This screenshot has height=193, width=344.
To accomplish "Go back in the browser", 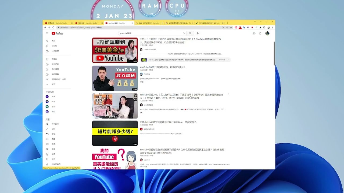I will pos(45,27).
